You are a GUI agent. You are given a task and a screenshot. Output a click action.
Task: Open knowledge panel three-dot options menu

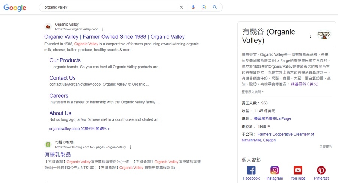click(x=311, y=36)
